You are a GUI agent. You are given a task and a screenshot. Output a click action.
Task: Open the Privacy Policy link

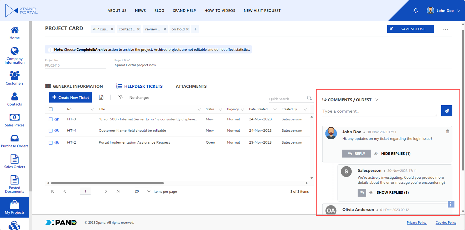(417, 222)
